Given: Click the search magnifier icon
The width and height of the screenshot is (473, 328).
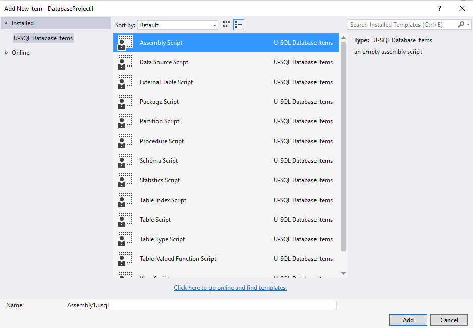Looking at the screenshot, I should click(461, 24).
